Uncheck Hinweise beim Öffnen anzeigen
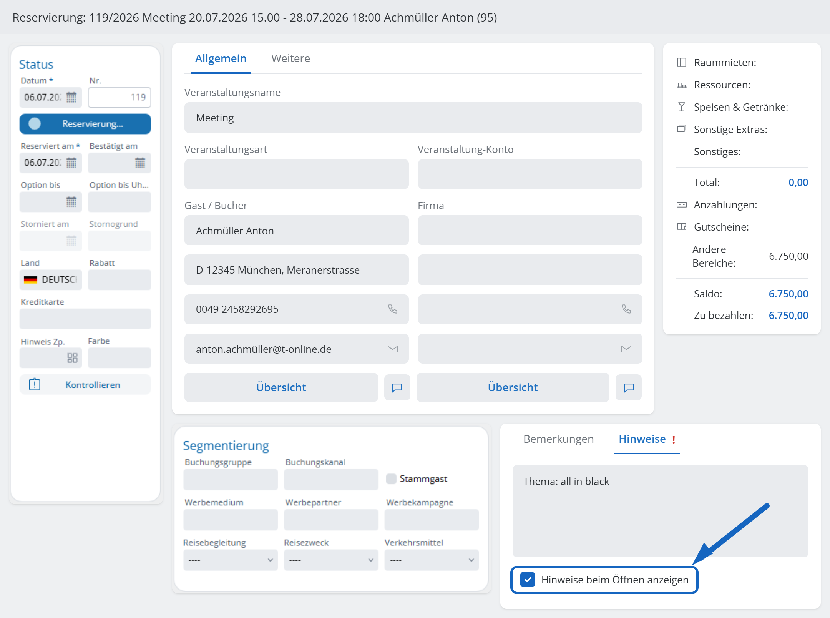 [x=528, y=580]
